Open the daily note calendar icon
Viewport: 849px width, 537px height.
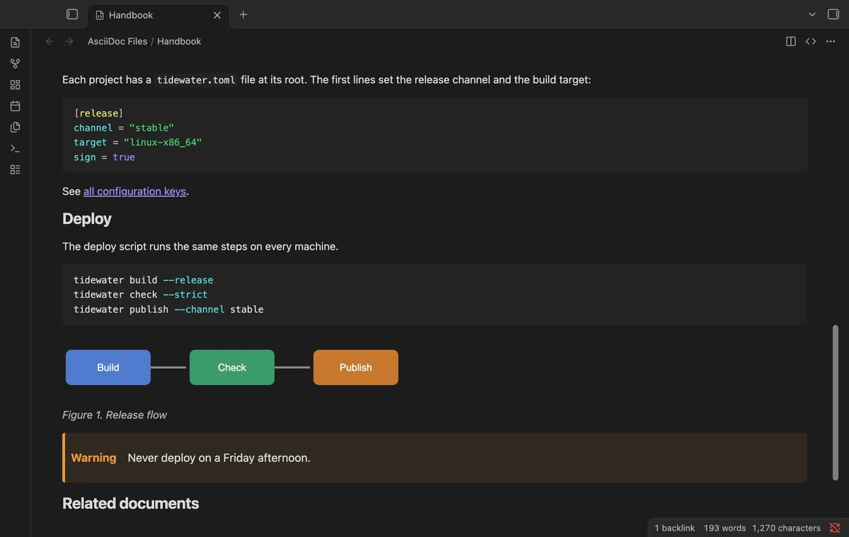15,106
